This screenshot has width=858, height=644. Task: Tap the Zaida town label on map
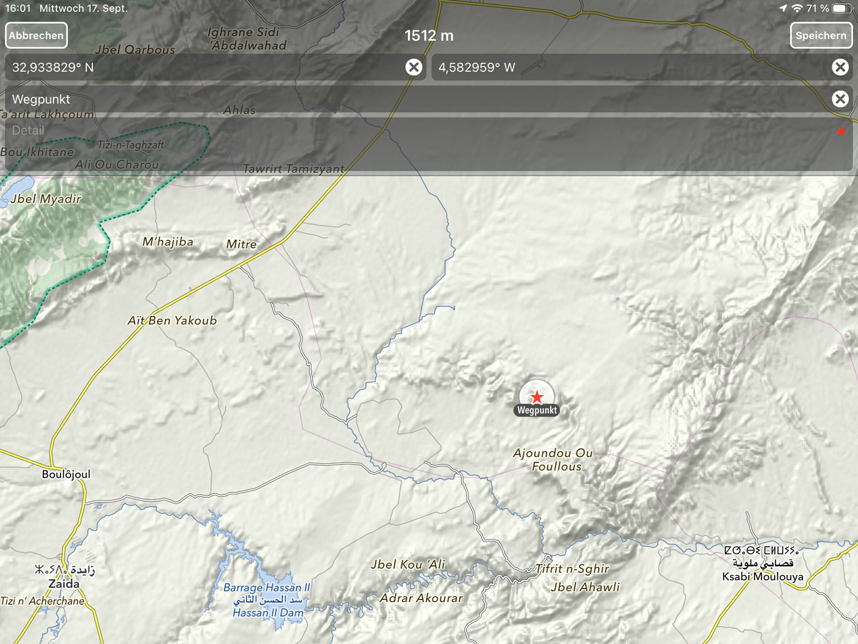click(64, 583)
